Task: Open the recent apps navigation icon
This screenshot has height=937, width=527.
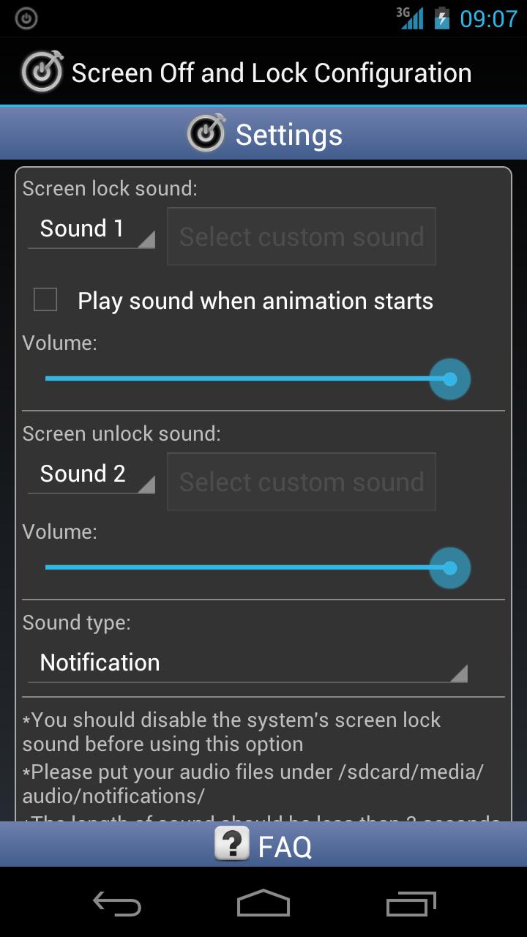Action: point(411,904)
